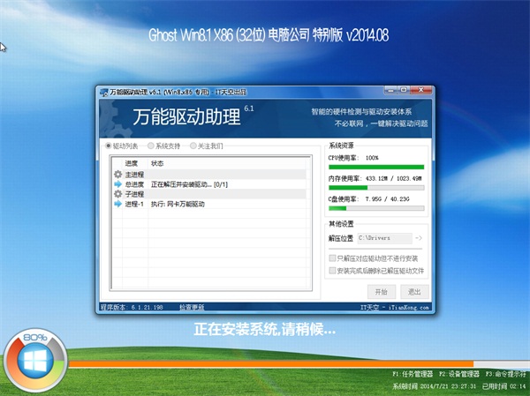530x396 pixels.
Task: Click the Process-1 arrow icon
Action: (117, 204)
